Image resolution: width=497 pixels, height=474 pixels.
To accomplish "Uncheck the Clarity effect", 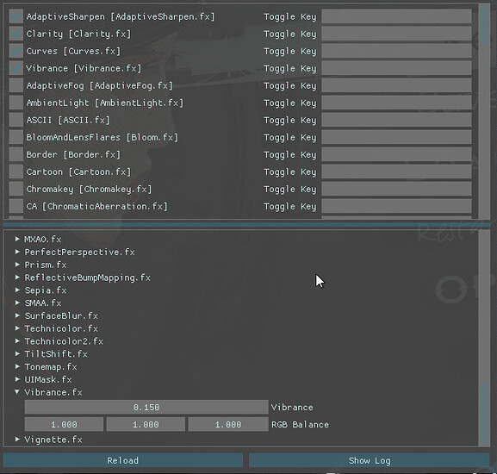I will coord(16,34).
